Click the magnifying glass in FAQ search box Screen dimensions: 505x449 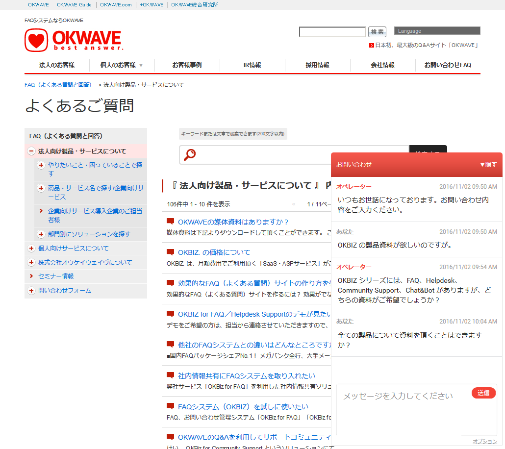(190, 154)
